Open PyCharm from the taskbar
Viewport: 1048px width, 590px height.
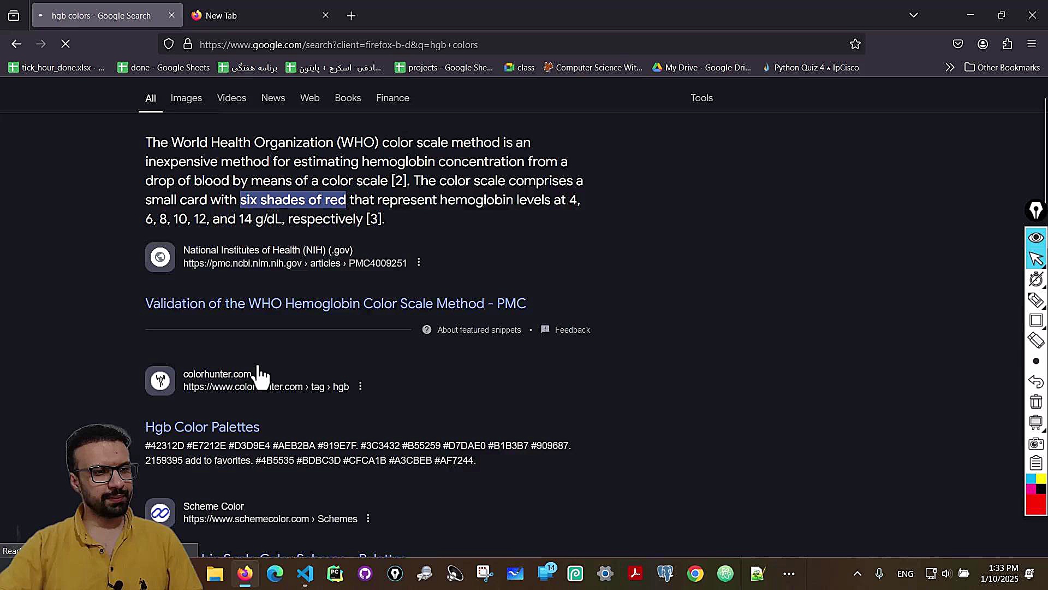tap(335, 574)
